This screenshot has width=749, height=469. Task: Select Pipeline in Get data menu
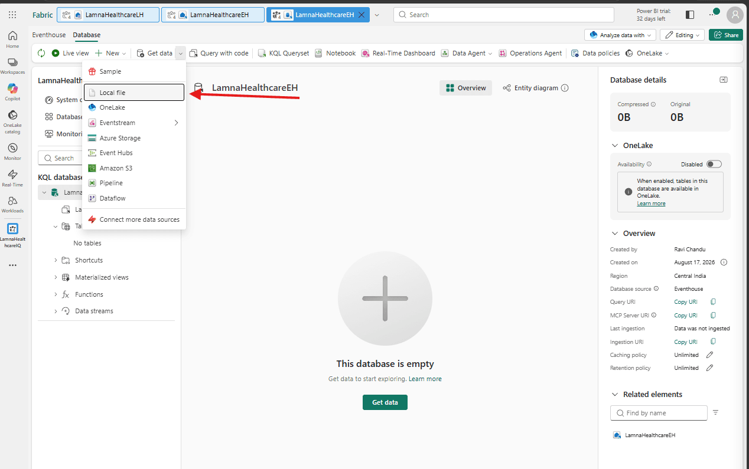tap(134, 183)
